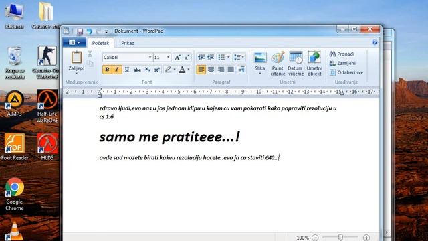428x241 pixels.
Task: Toggle Bold formatting
Action: coord(107,70)
